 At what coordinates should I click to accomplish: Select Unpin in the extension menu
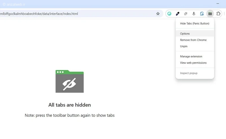pyautogui.click(x=195, y=46)
